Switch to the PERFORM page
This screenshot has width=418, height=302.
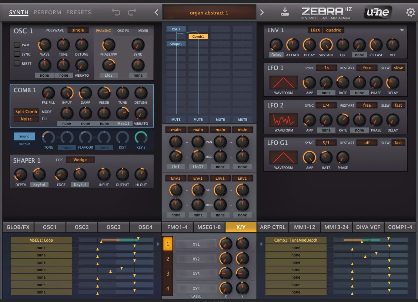point(47,12)
